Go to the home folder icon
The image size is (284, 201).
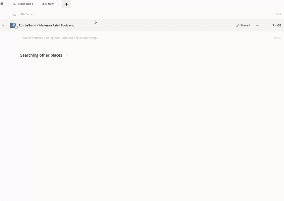point(2,4)
